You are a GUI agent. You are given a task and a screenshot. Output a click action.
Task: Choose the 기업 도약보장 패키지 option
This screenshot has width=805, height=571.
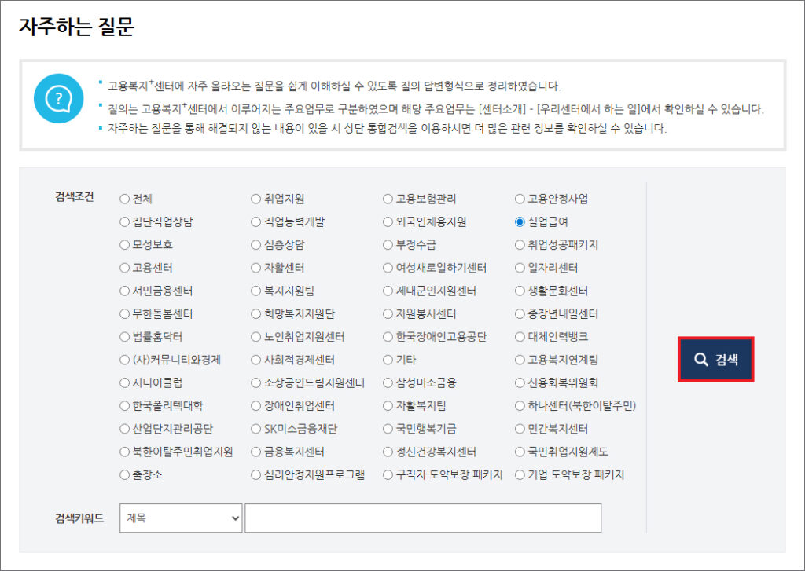coord(520,475)
